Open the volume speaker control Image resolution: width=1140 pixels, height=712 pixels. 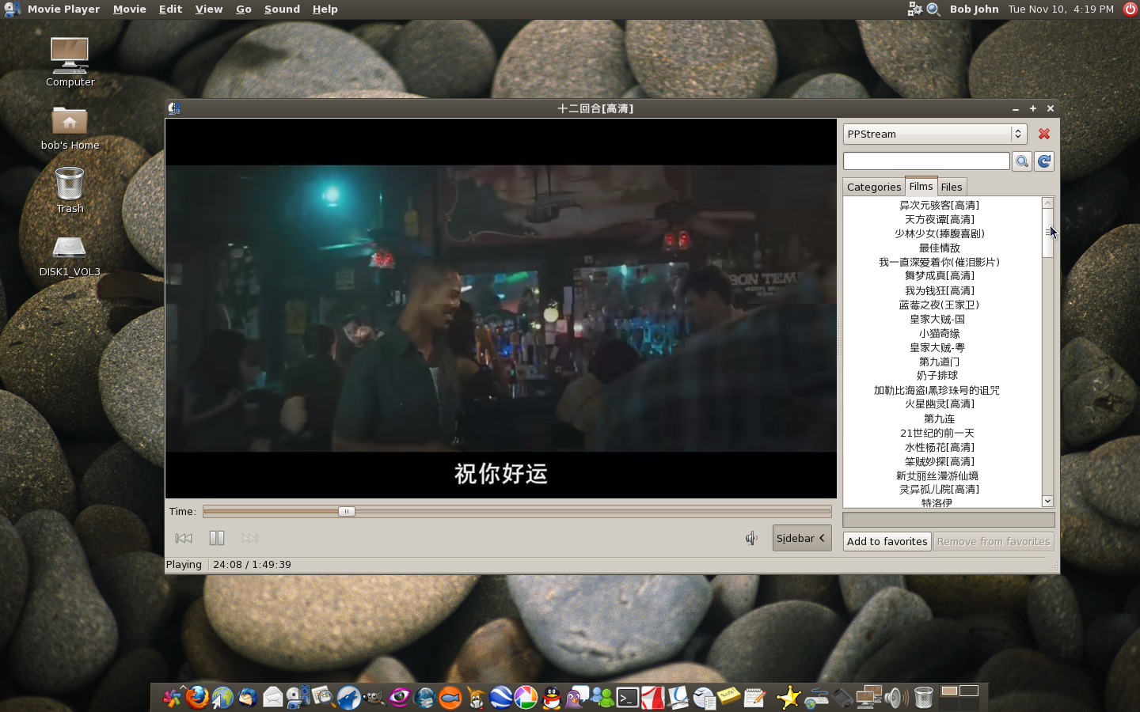[x=751, y=538]
